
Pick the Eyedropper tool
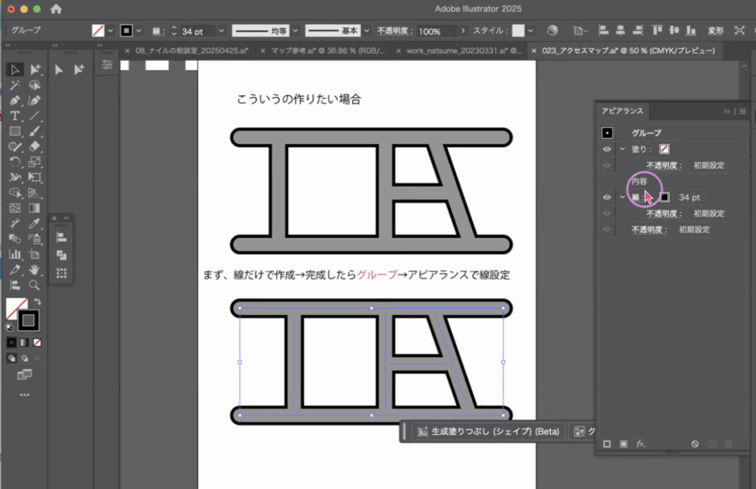click(34, 223)
